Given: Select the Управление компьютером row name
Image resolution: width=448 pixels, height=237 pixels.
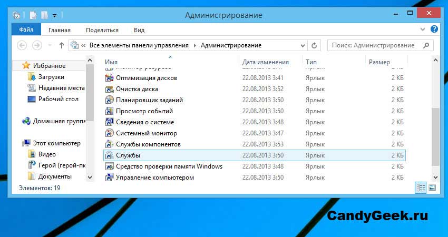Looking at the screenshot, I should pyautogui.click(x=155, y=177).
